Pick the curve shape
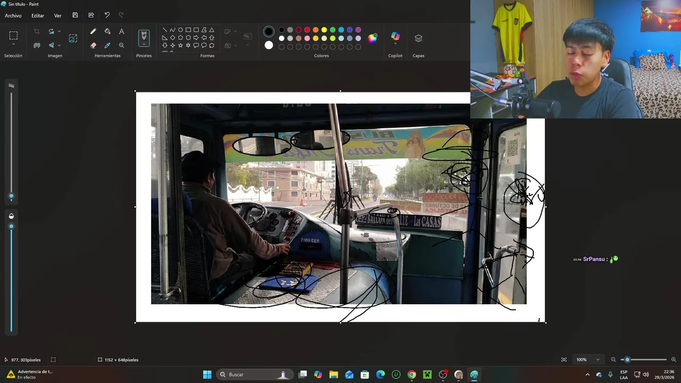 click(172, 30)
